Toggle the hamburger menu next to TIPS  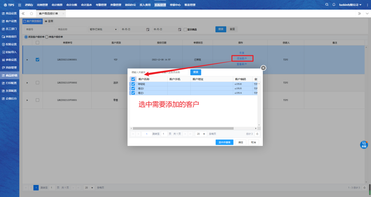coord(19,5)
